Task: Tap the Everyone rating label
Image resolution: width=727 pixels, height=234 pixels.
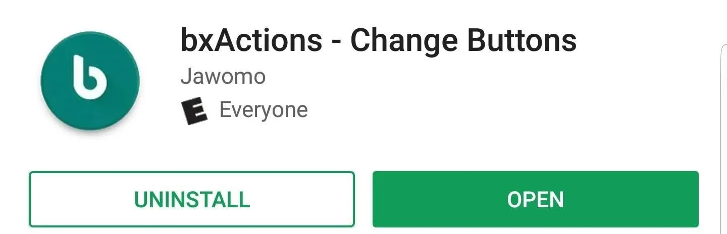Action: [x=264, y=109]
